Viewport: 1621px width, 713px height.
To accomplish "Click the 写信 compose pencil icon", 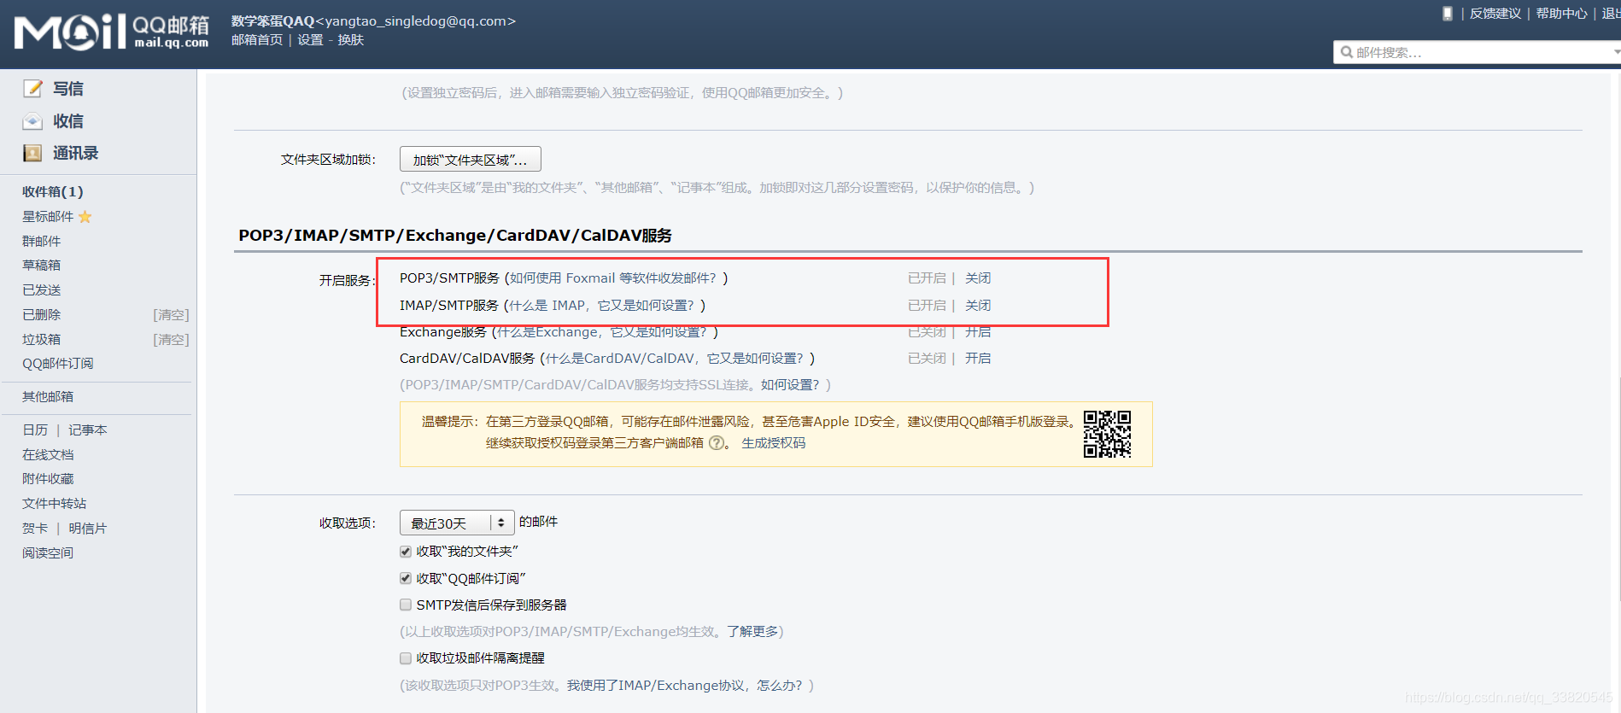I will (x=32, y=88).
